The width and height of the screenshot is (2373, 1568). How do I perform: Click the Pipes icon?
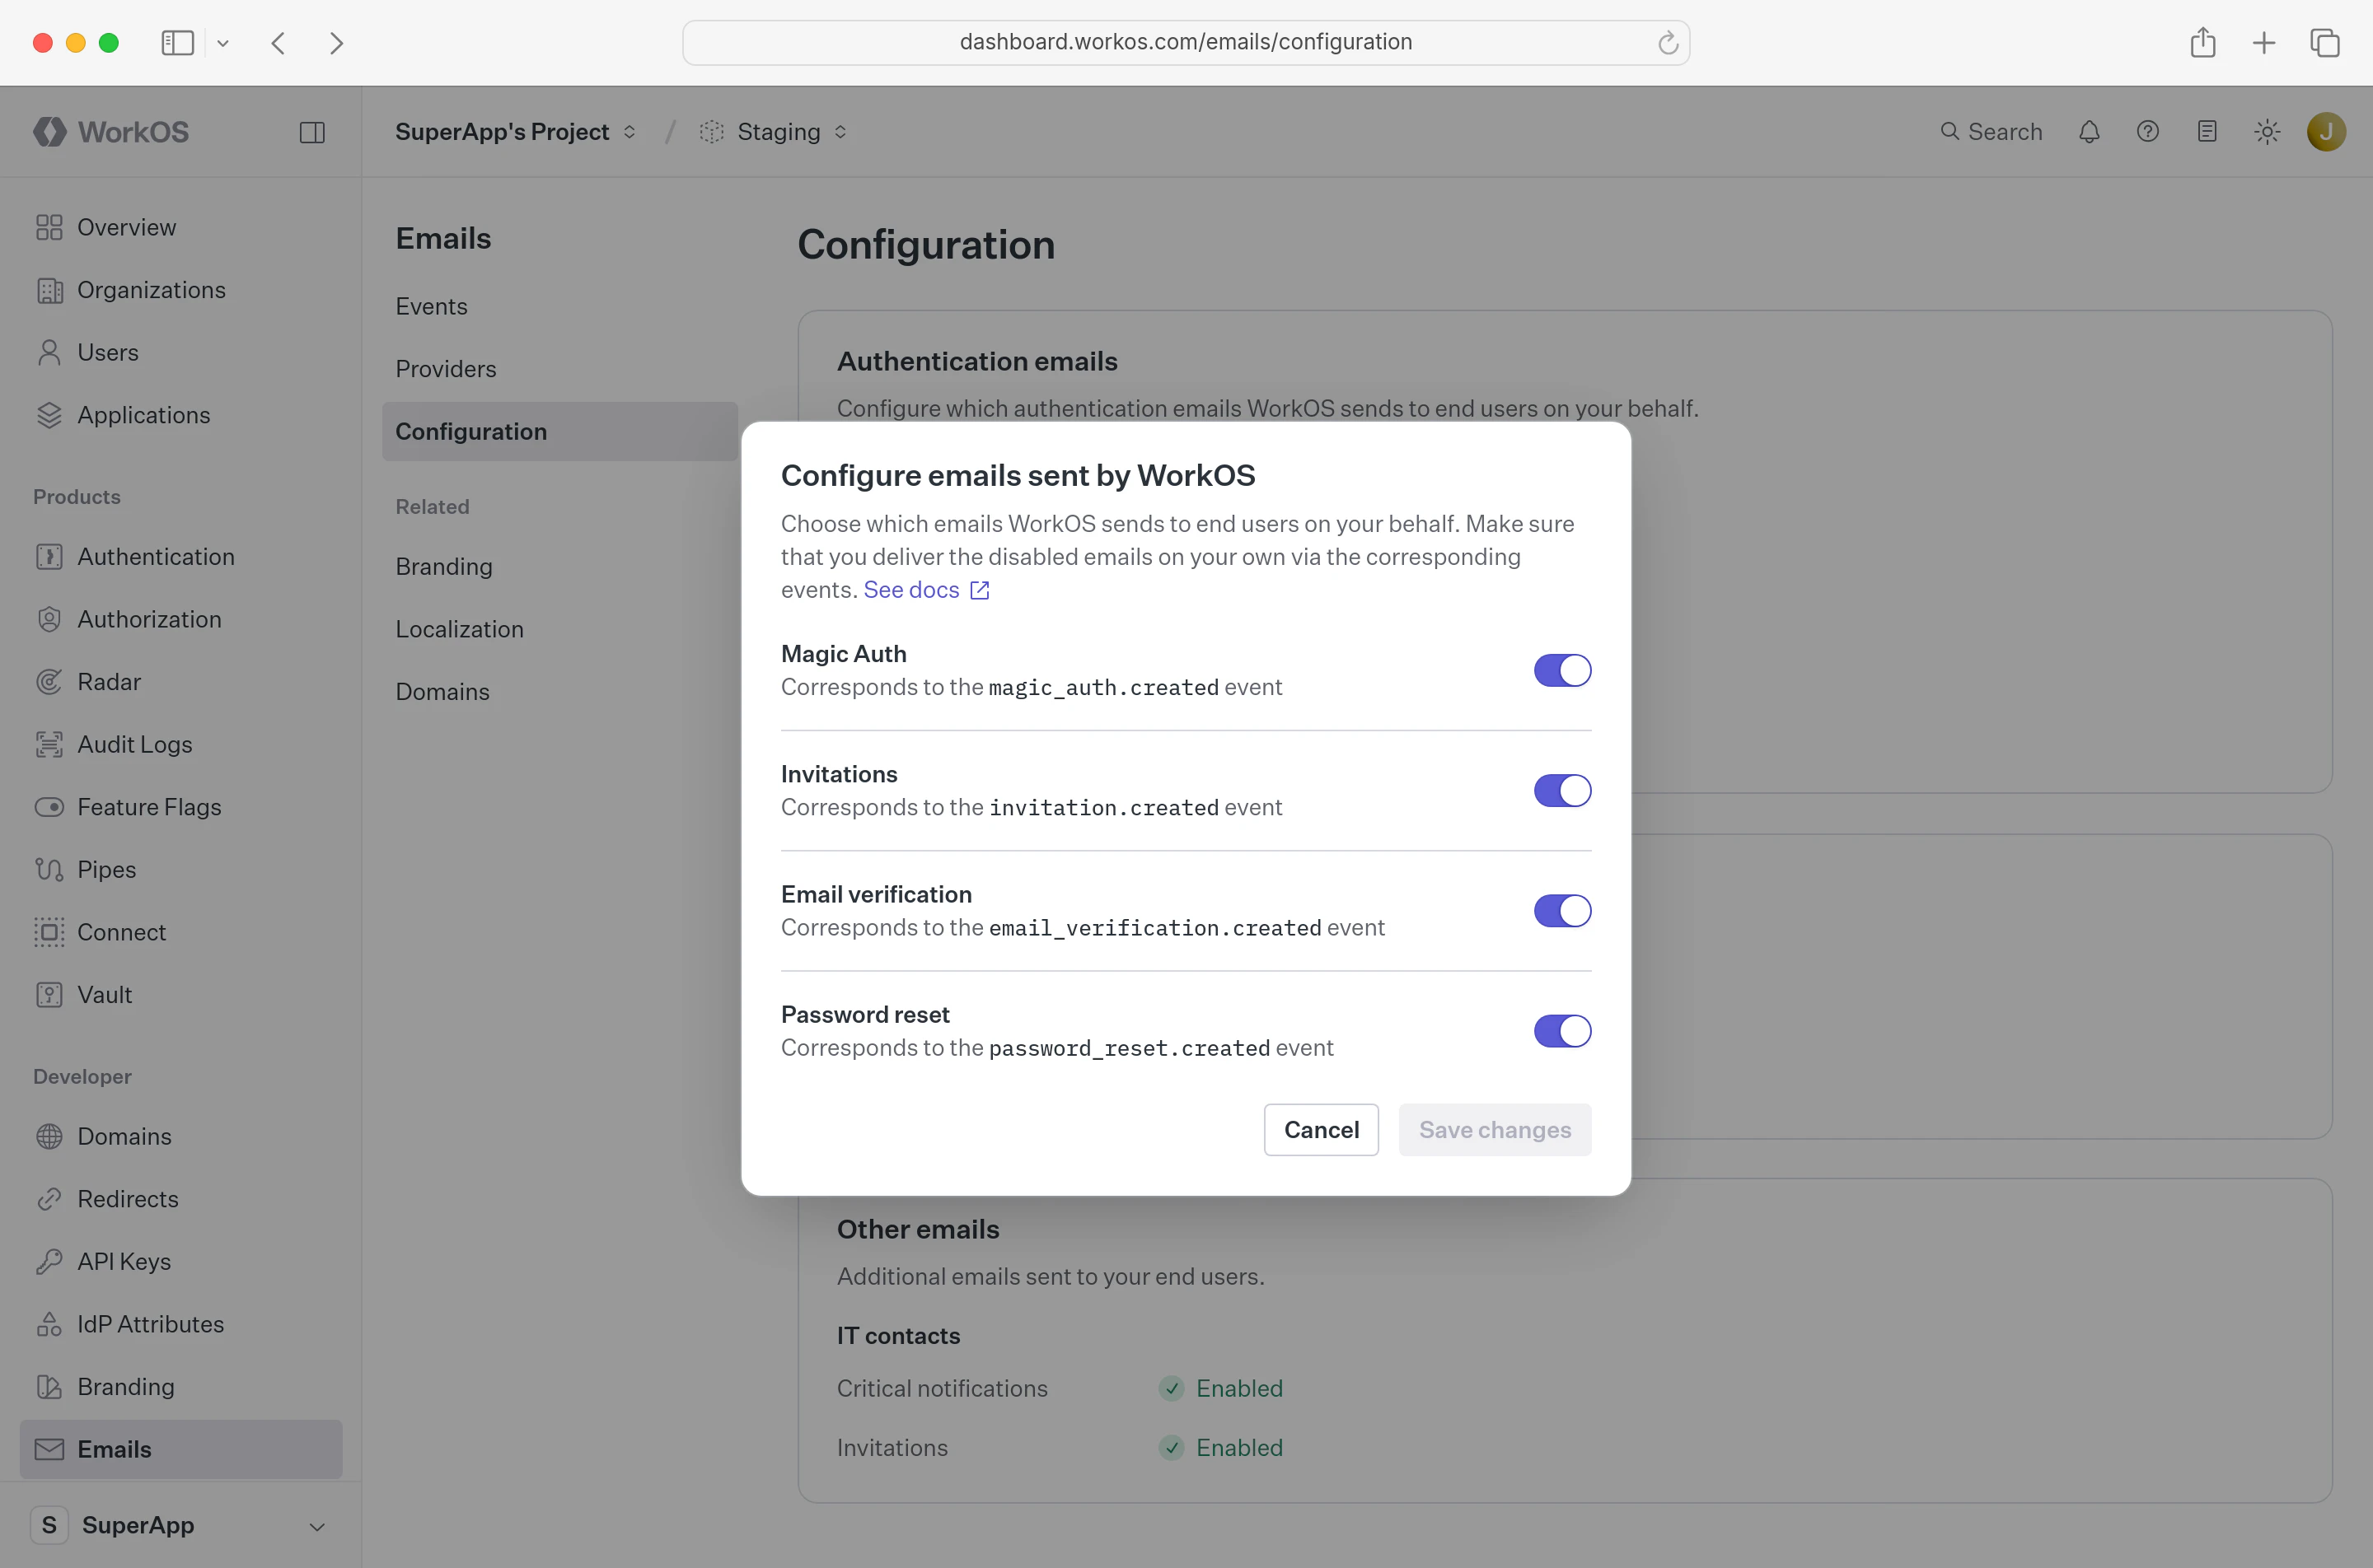click(x=49, y=869)
